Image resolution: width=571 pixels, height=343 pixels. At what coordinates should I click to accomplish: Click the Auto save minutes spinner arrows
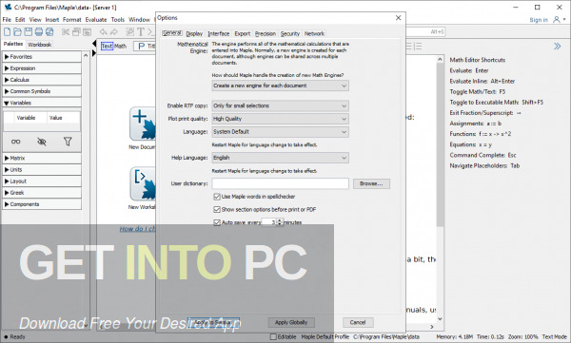(x=280, y=222)
